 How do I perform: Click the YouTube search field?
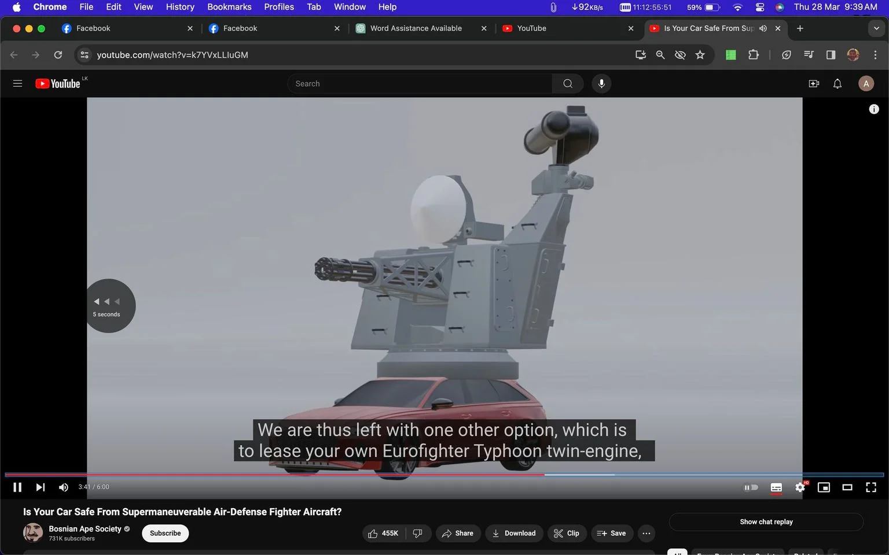[420, 84]
